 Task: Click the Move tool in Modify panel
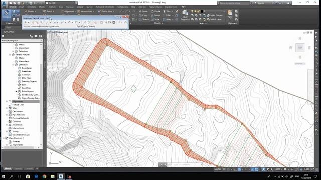coord(143,11)
